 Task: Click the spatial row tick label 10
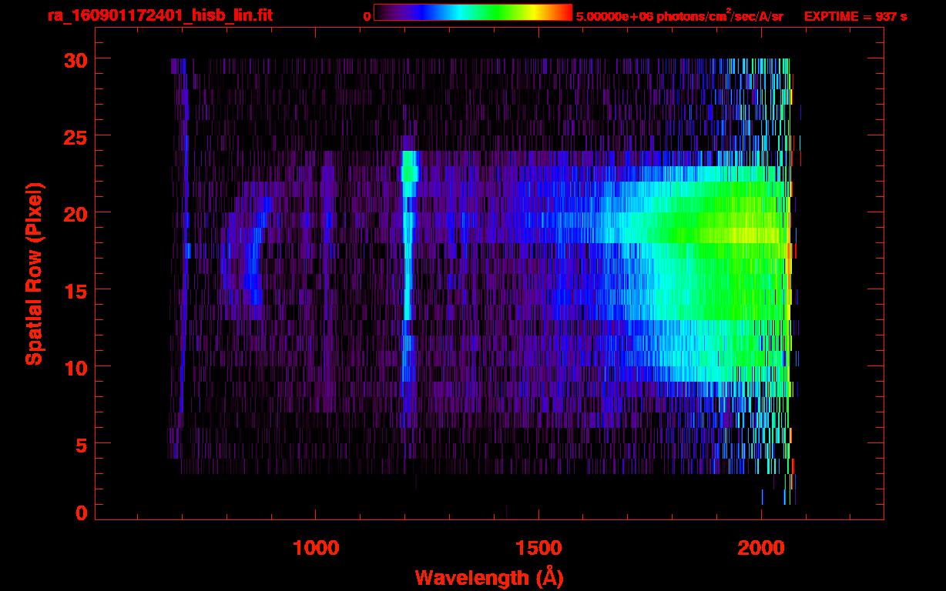[75, 367]
